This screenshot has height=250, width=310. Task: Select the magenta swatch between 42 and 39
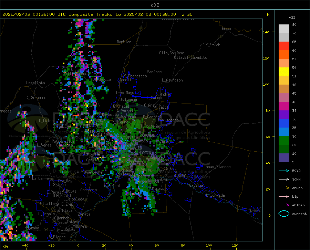(x=284, y=106)
